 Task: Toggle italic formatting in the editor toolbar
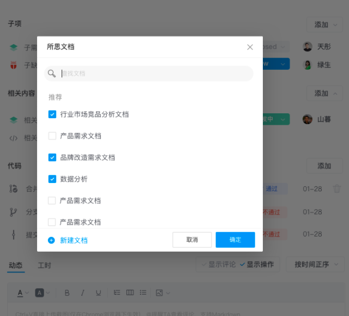(x=83, y=293)
